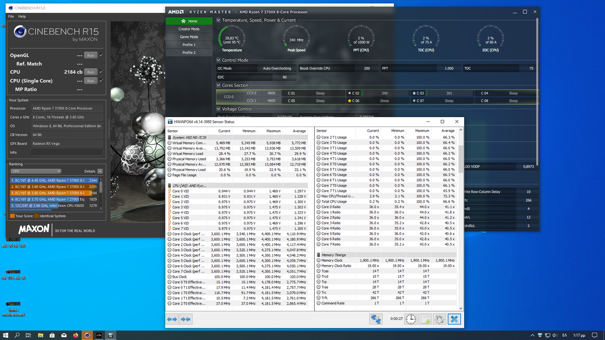This screenshot has height=340, width=605.
Task: Select Ryzen Master Creator Mode tab
Action: coord(189,29)
